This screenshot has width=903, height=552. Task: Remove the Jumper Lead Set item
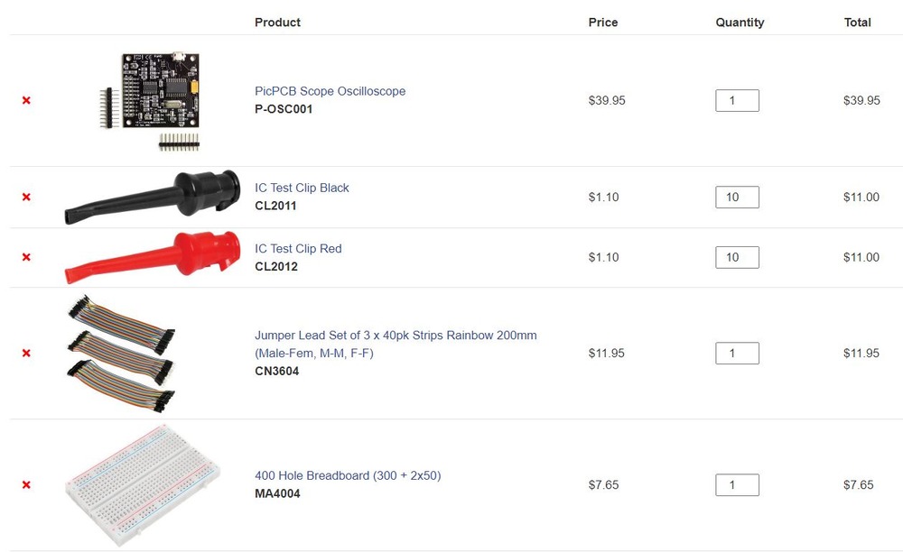click(x=26, y=353)
